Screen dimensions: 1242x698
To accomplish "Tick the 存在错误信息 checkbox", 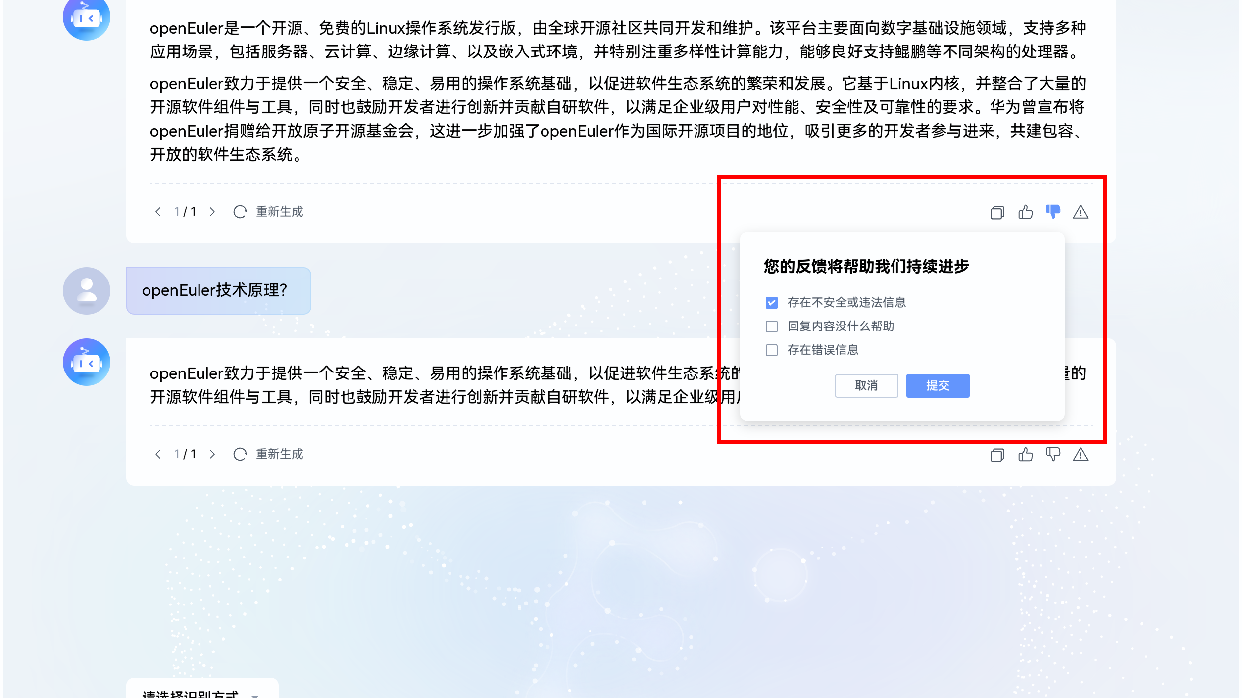I will (771, 350).
